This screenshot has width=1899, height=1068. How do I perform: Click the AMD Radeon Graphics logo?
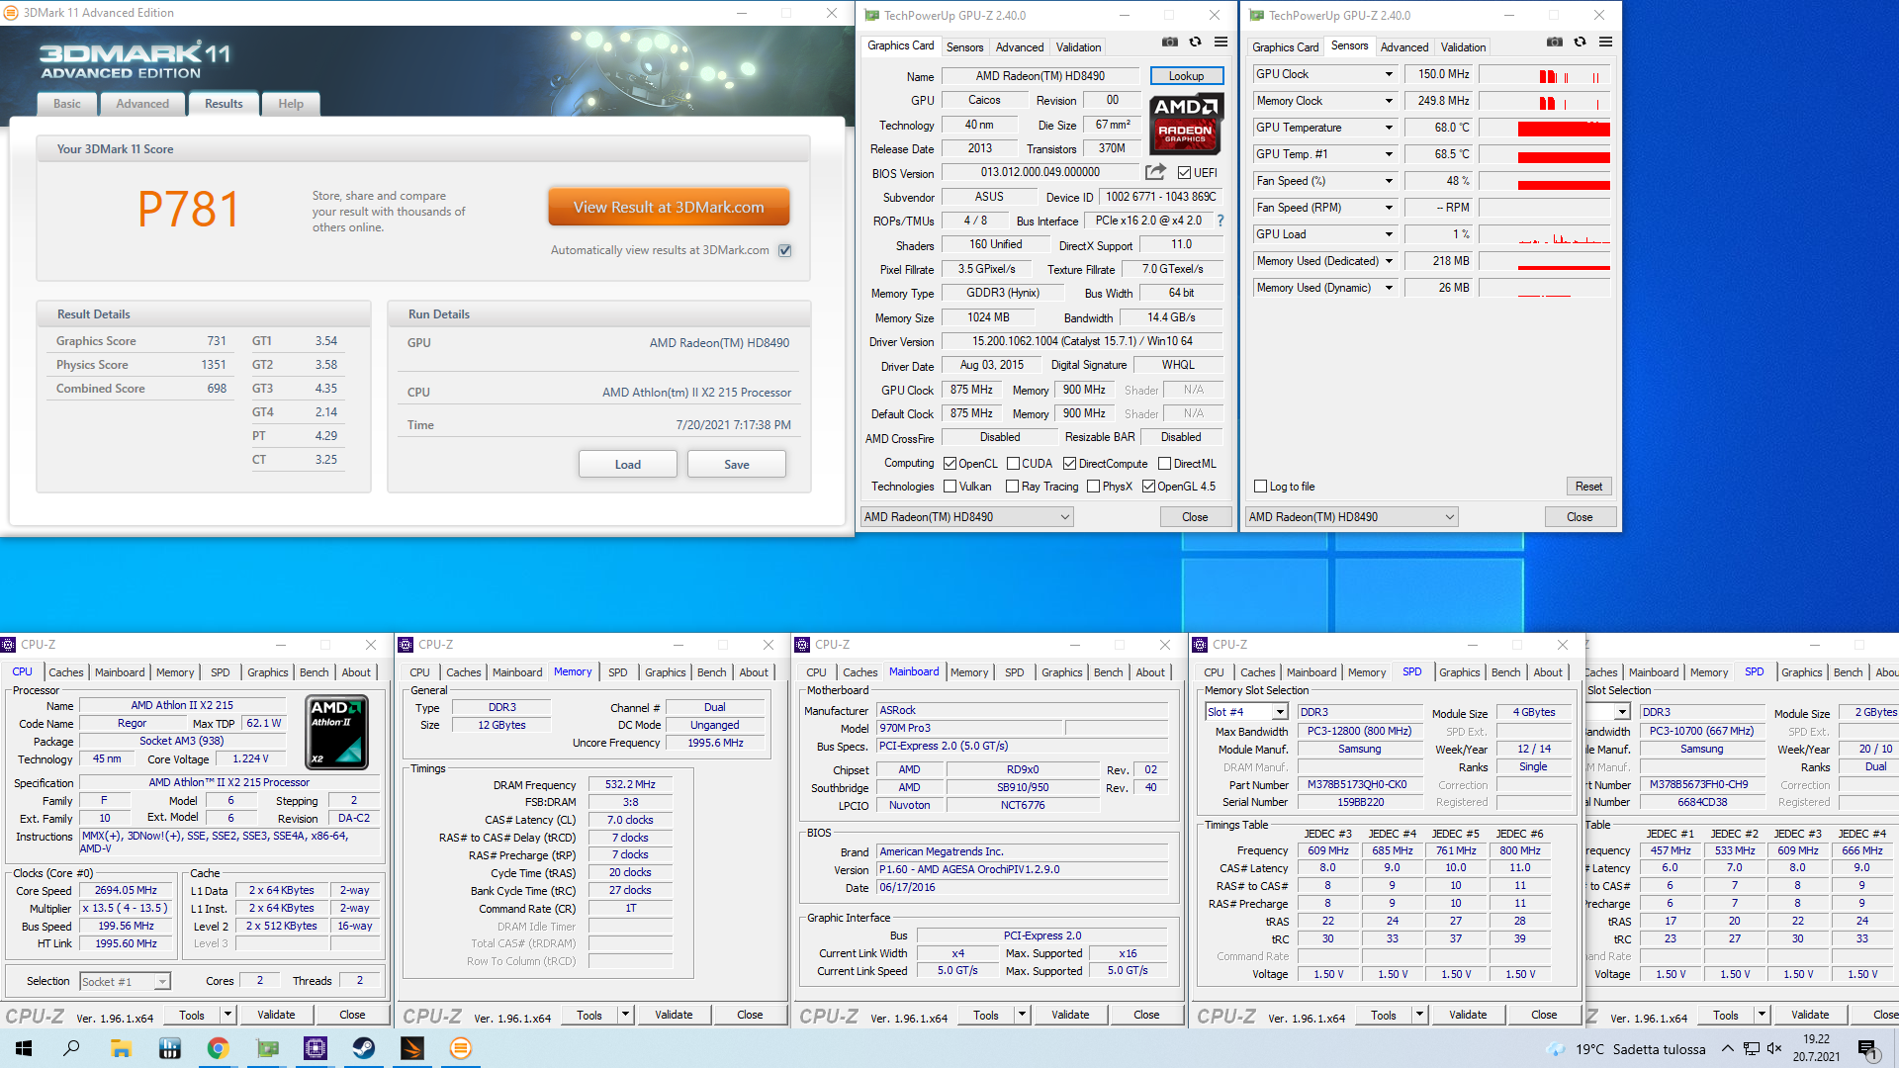[1186, 123]
